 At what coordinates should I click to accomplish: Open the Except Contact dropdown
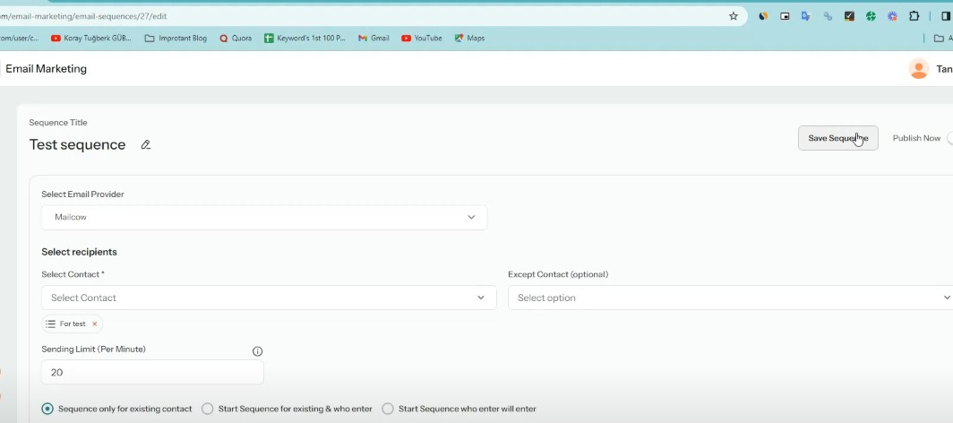[x=731, y=298]
